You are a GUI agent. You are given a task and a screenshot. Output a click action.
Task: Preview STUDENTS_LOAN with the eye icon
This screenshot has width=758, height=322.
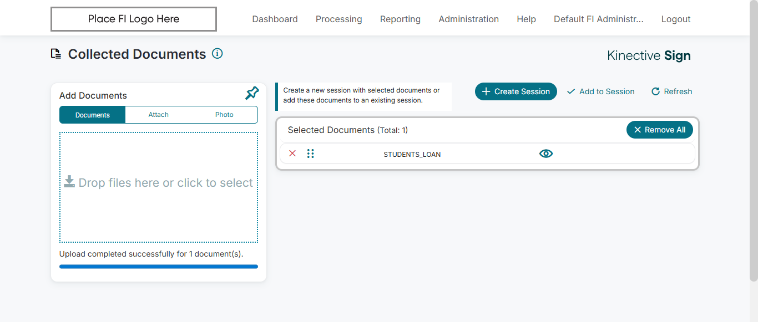[546, 154]
